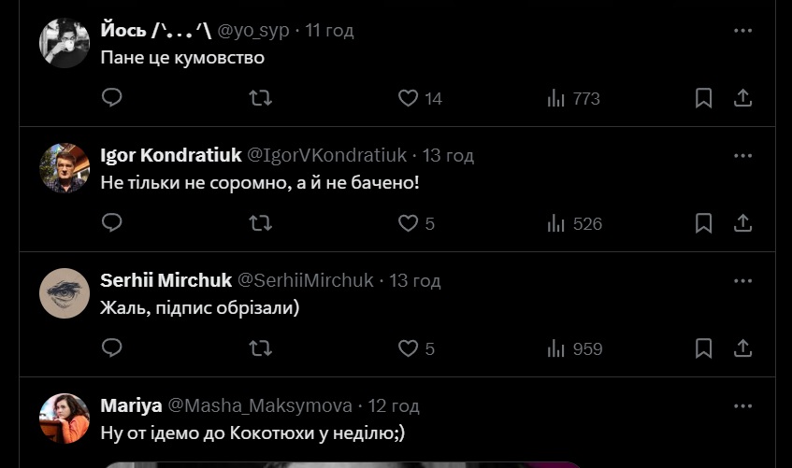
Task: Open Serhii Mirchuk's profile name link
Action: point(166,280)
